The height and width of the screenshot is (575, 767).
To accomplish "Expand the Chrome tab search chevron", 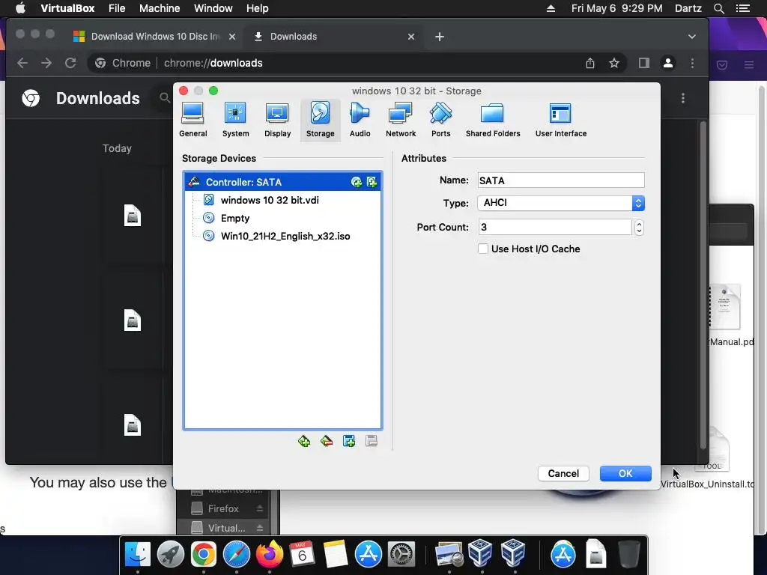I will tap(691, 37).
